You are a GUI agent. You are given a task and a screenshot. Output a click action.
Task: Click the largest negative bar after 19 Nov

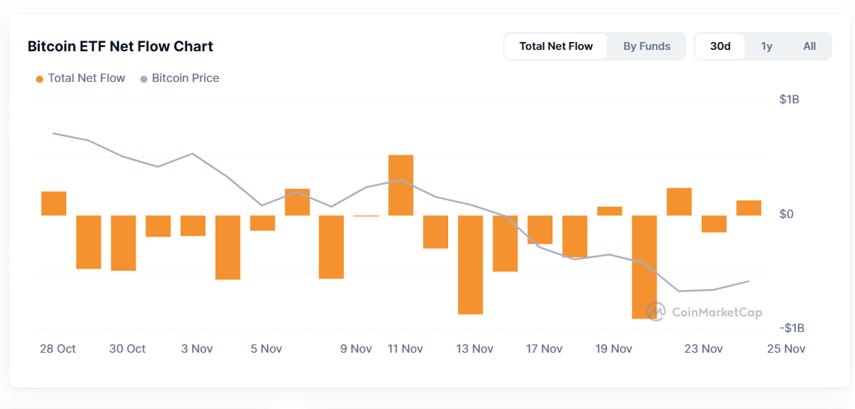click(644, 267)
